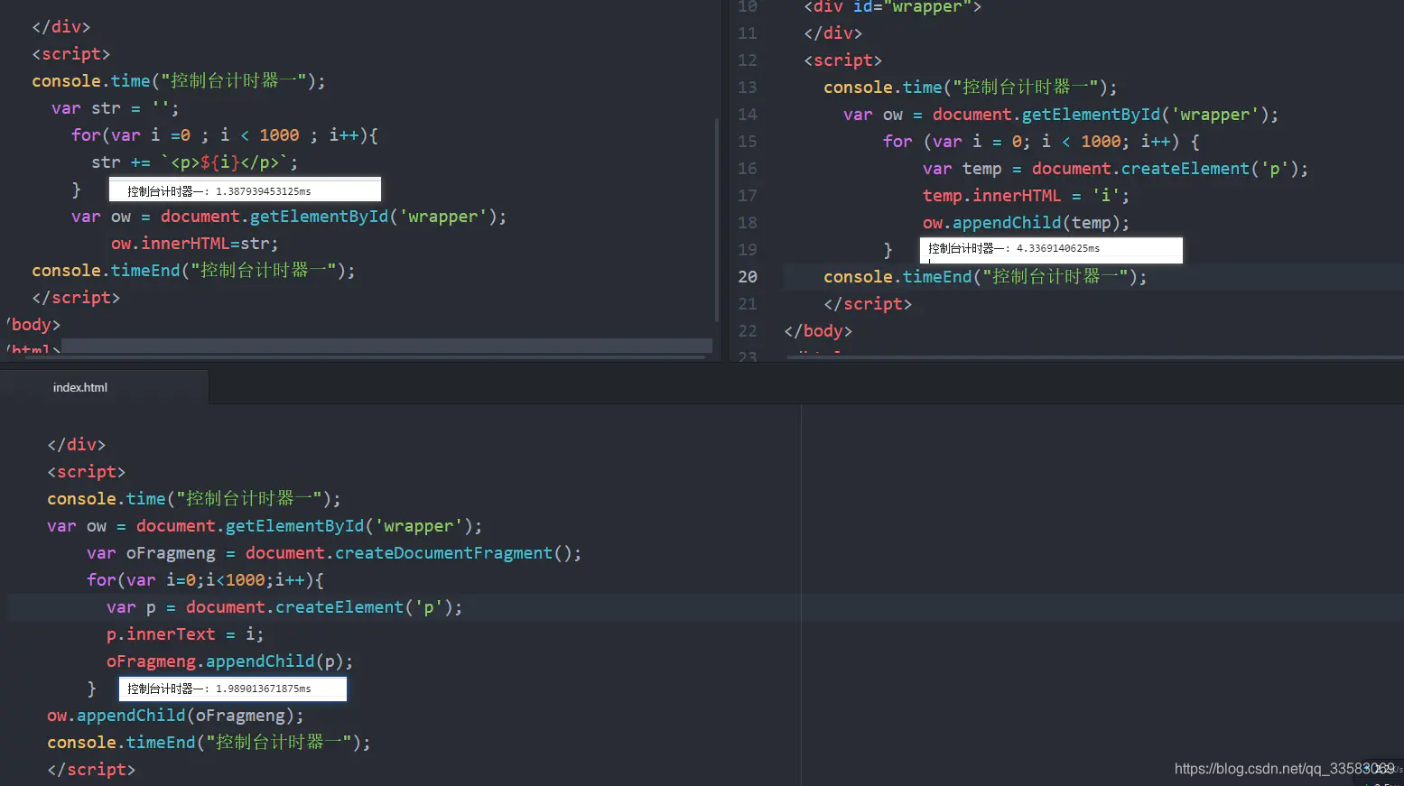This screenshot has height=786, width=1404.
Task: Select line number 13 in the gutter
Action: click(x=748, y=88)
